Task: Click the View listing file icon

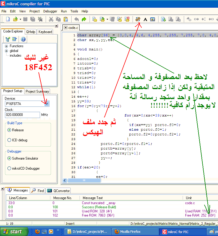Action: (x=171, y=19)
